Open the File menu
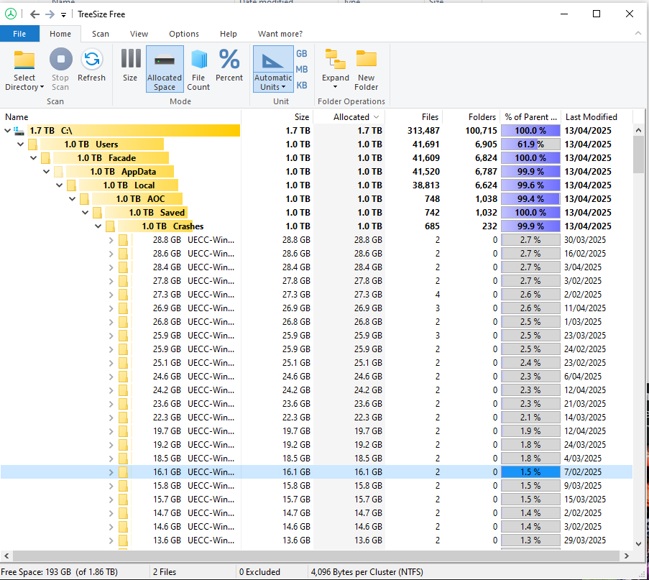Screen dimensions: 649x580 (x=19, y=34)
